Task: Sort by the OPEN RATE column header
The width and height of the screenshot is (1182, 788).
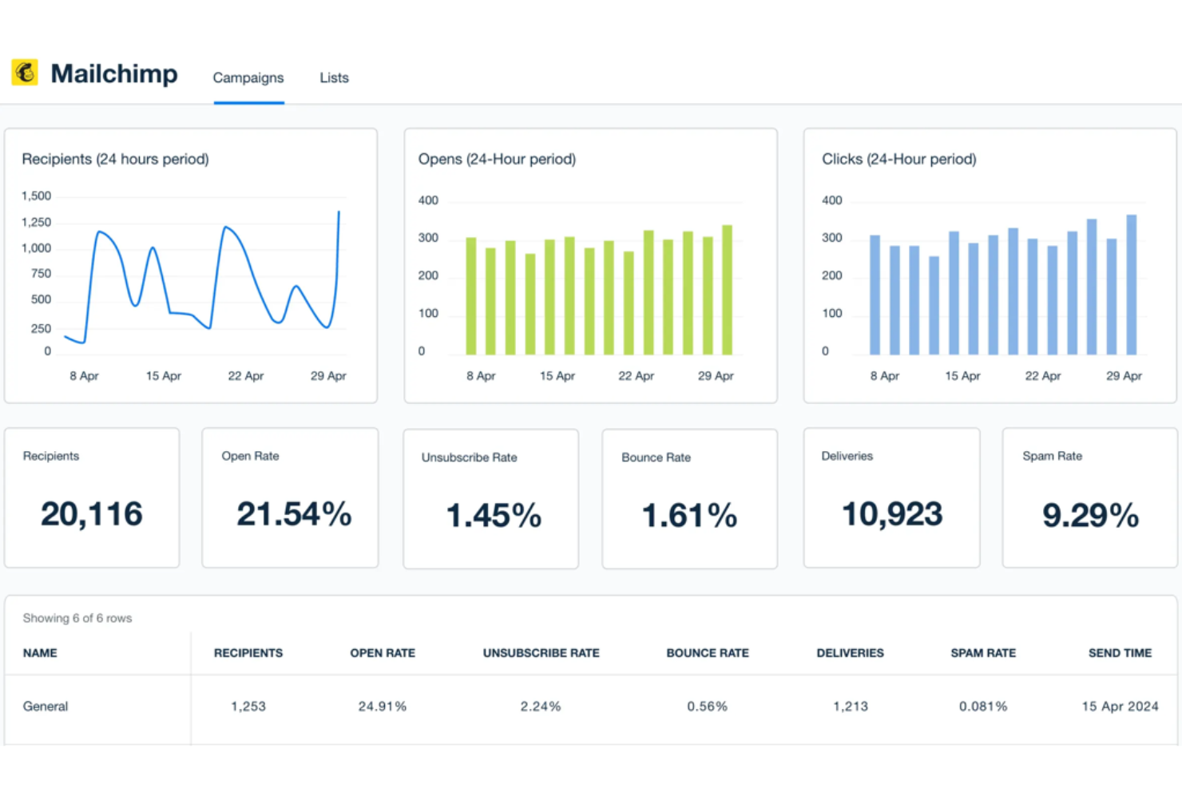Action: click(x=383, y=653)
